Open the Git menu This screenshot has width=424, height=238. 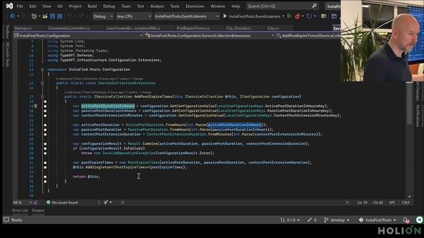[60, 6]
